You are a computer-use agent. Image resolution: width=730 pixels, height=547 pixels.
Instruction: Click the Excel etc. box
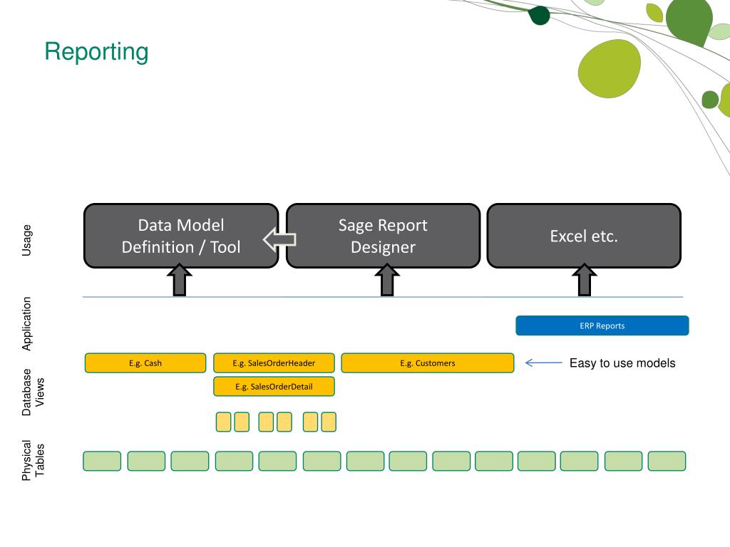(584, 236)
